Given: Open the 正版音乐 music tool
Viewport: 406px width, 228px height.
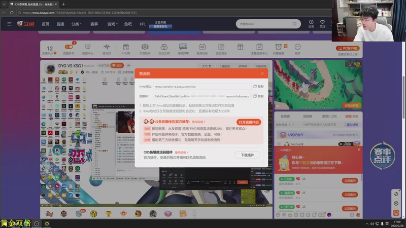Looking at the screenshot, I should (221, 49).
